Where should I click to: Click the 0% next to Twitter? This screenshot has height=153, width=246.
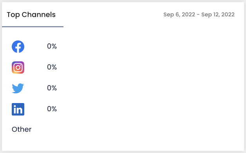click(52, 88)
